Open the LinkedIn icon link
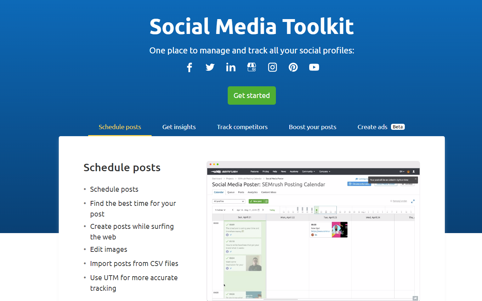 pos(231,67)
